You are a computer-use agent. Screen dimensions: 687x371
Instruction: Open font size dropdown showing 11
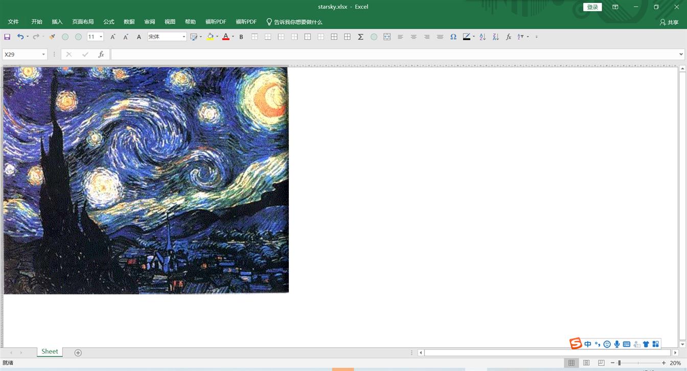click(x=101, y=37)
